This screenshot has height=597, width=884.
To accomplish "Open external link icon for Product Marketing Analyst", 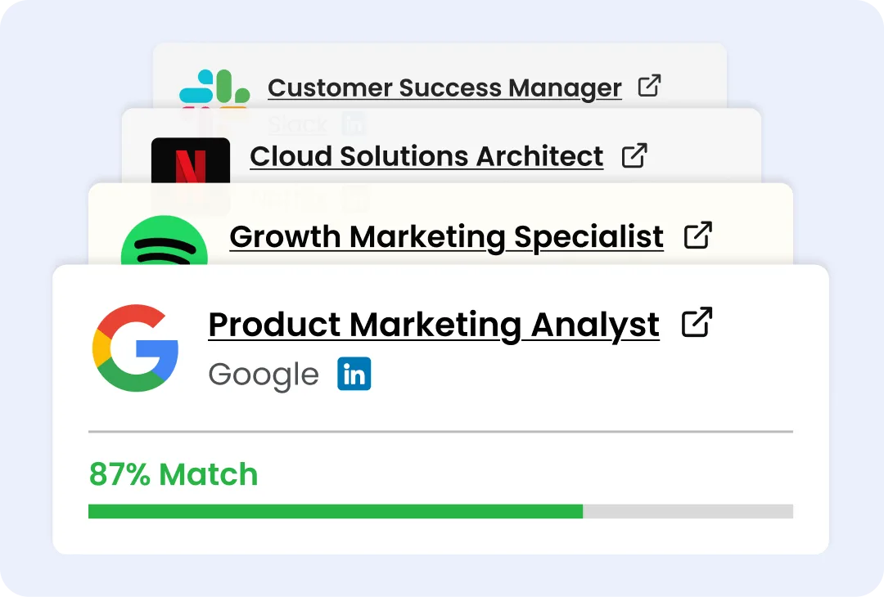I will tap(697, 322).
